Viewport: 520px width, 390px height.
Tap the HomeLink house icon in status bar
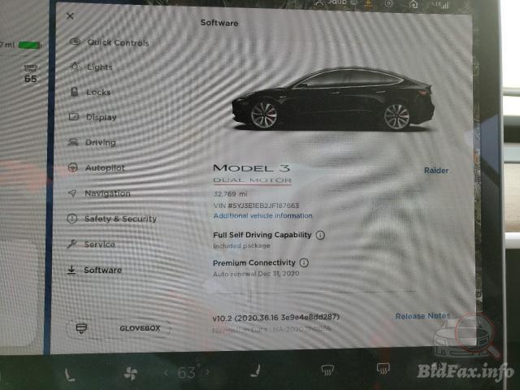click(414, 5)
